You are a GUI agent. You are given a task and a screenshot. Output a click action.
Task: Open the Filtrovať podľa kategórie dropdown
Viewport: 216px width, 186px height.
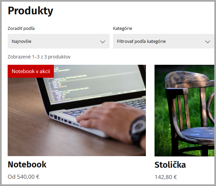pos(163,41)
